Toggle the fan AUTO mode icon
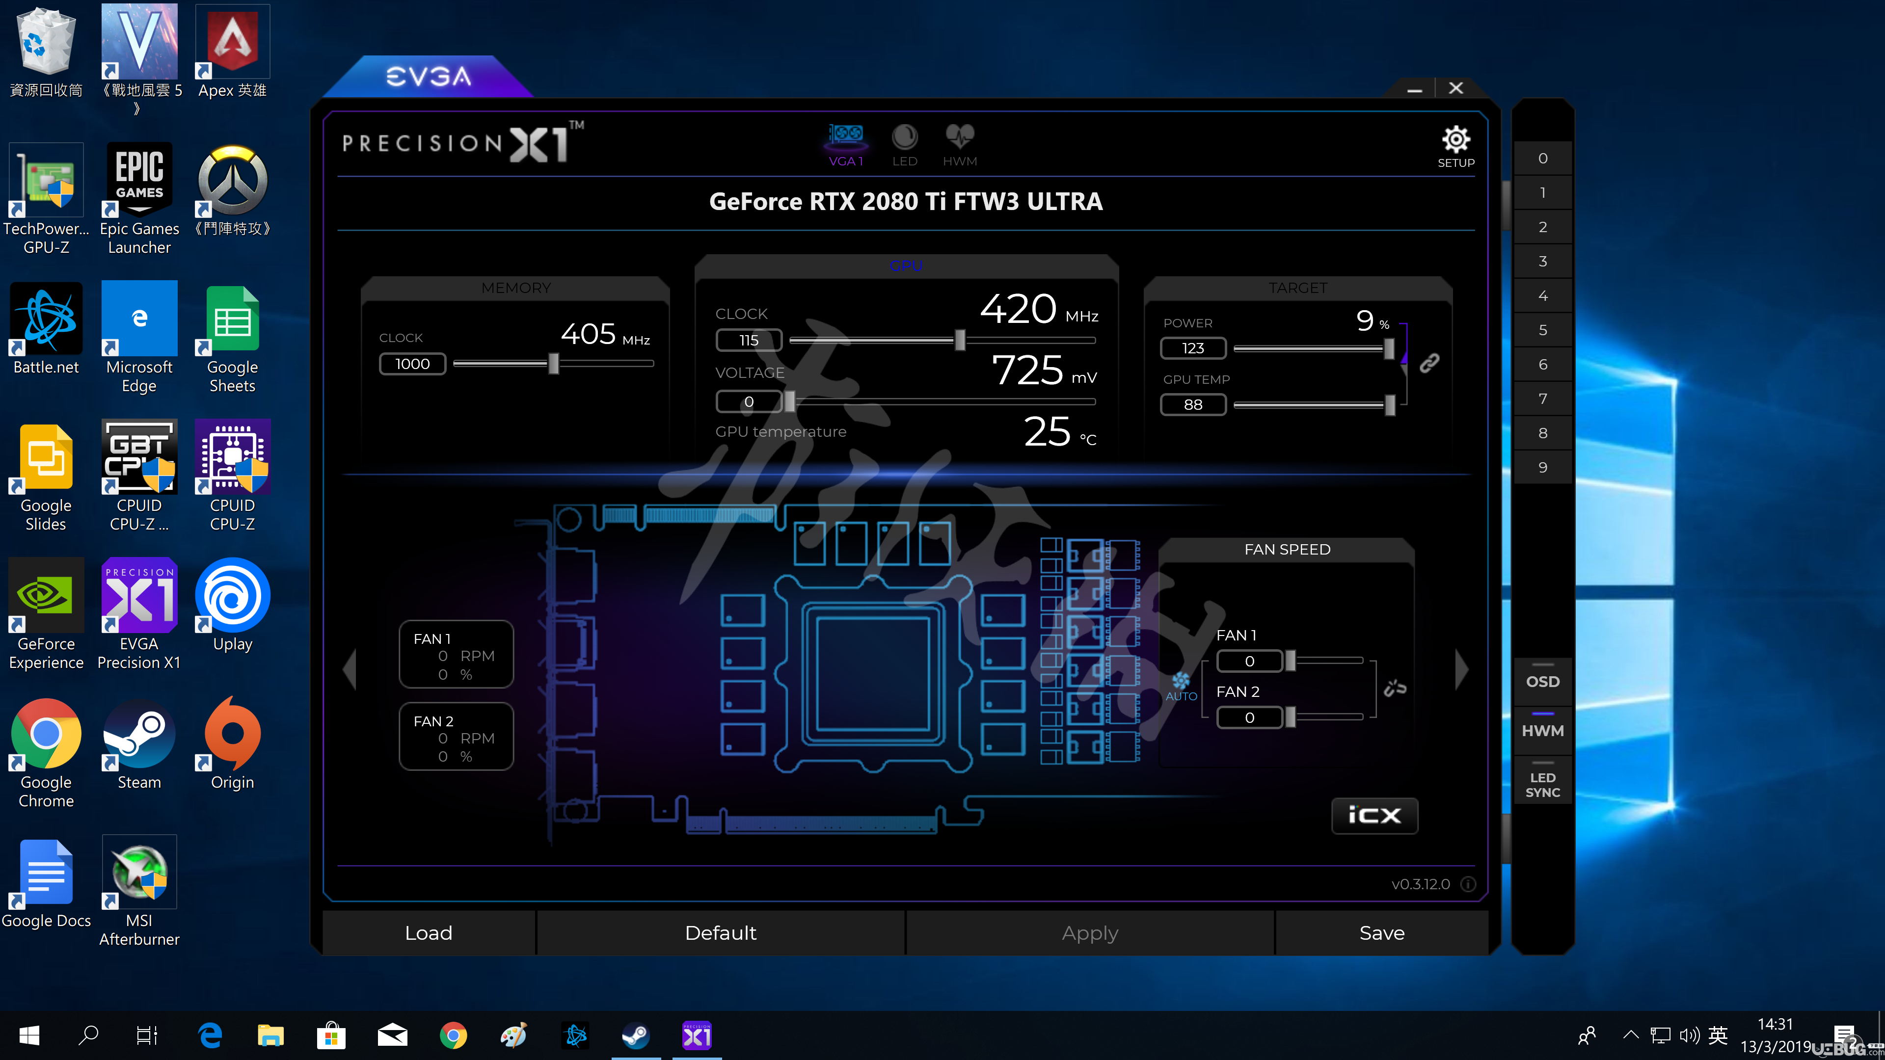 pos(1181,687)
